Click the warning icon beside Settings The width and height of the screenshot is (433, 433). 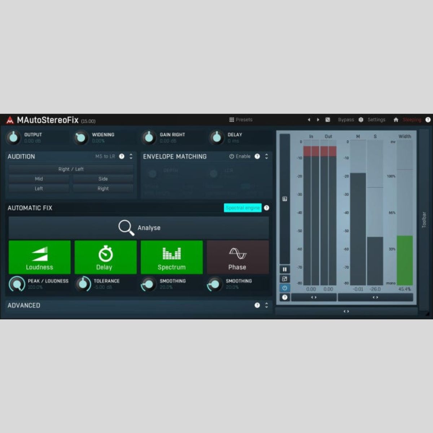pyautogui.click(x=361, y=120)
